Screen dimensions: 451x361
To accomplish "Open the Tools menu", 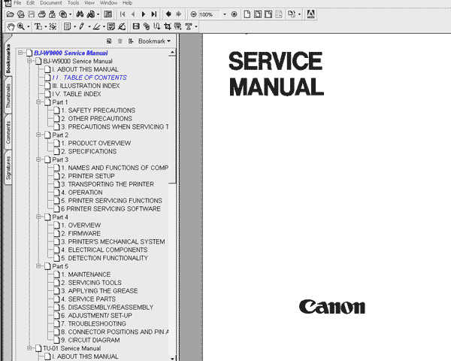I will coord(73,3).
